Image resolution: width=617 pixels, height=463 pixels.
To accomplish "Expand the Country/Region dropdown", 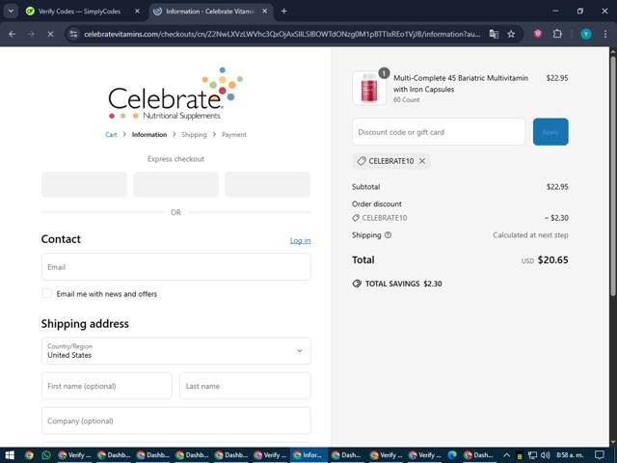I will [175, 351].
